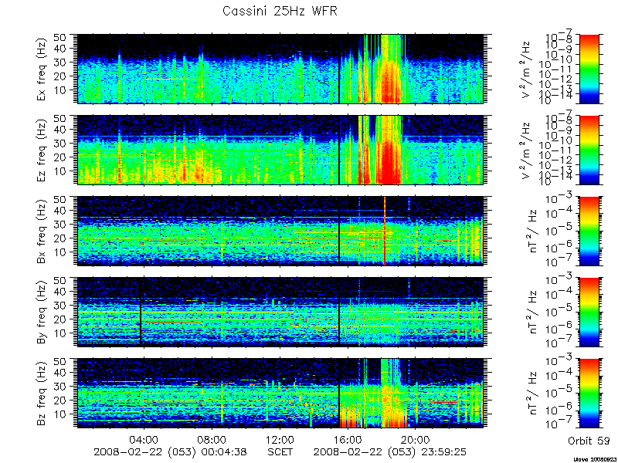Viewport: 618px width, 463px height.
Task: Click the nT²/Hz unit label beside the By color bar
Action: (x=532, y=313)
